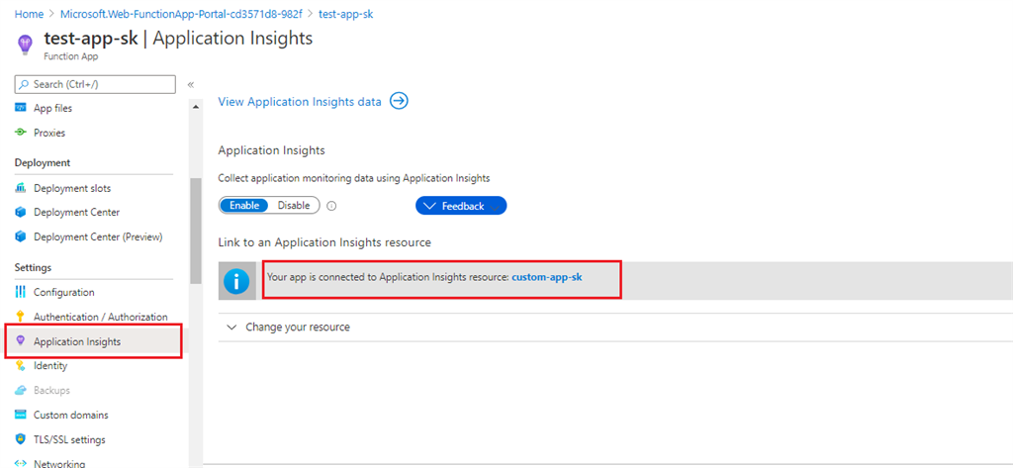Select the Enable option
This screenshot has height=468, width=1013.
click(x=244, y=206)
